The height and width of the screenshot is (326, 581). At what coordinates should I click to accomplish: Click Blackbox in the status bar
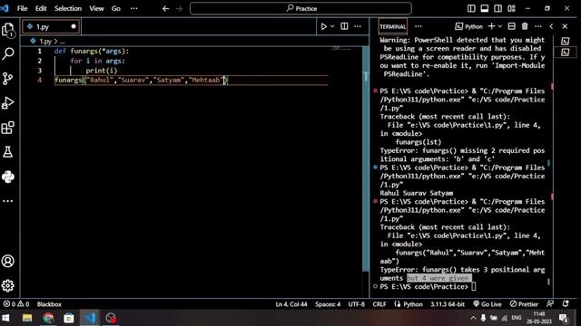[49, 304]
